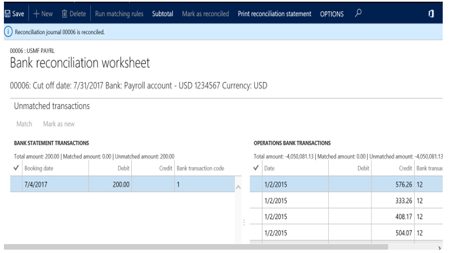The width and height of the screenshot is (450, 253).
Task: Open the OPTIONS menu
Action: pos(332,13)
